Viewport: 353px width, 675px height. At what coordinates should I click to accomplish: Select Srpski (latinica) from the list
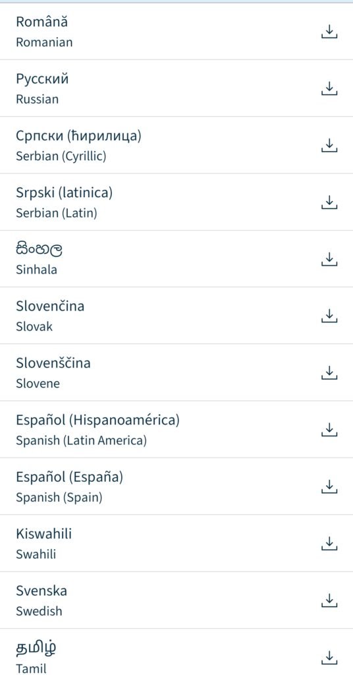point(176,202)
